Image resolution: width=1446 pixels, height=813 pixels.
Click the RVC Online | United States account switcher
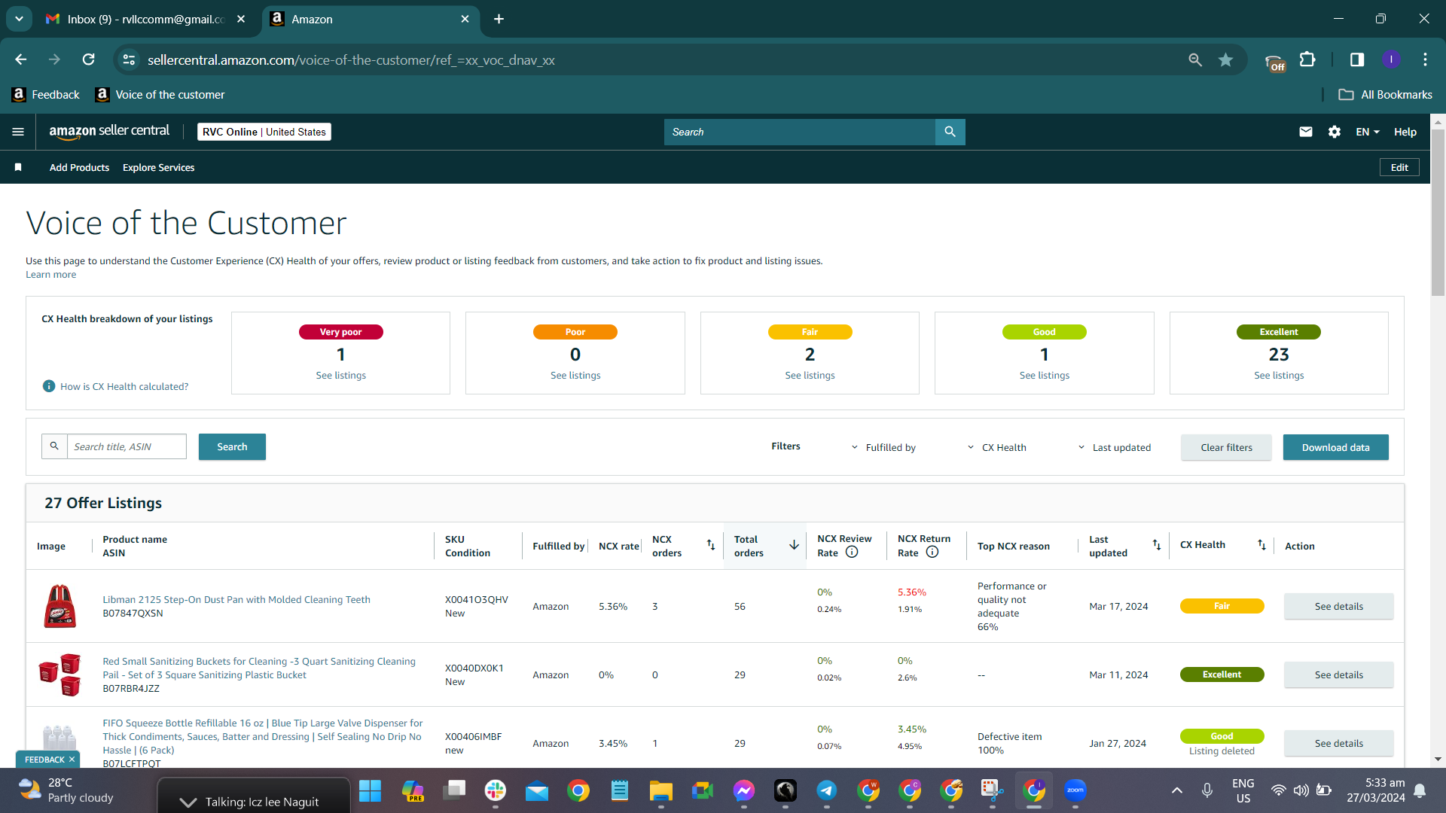tap(264, 132)
